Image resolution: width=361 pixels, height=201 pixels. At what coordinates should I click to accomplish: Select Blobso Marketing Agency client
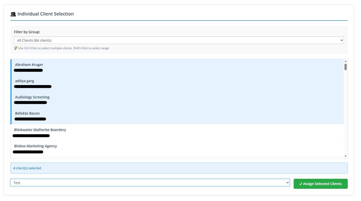(36, 146)
